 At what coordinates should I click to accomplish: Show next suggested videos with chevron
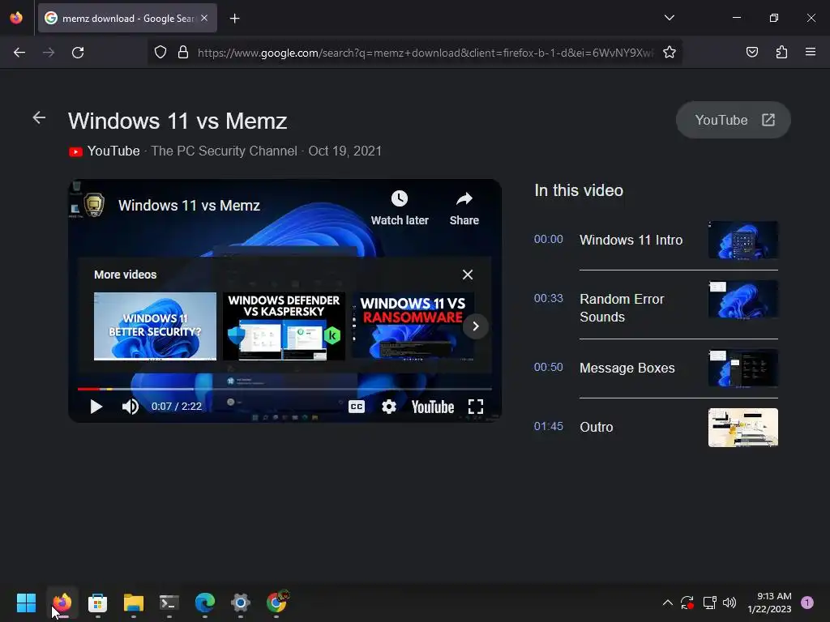pyautogui.click(x=475, y=326)
